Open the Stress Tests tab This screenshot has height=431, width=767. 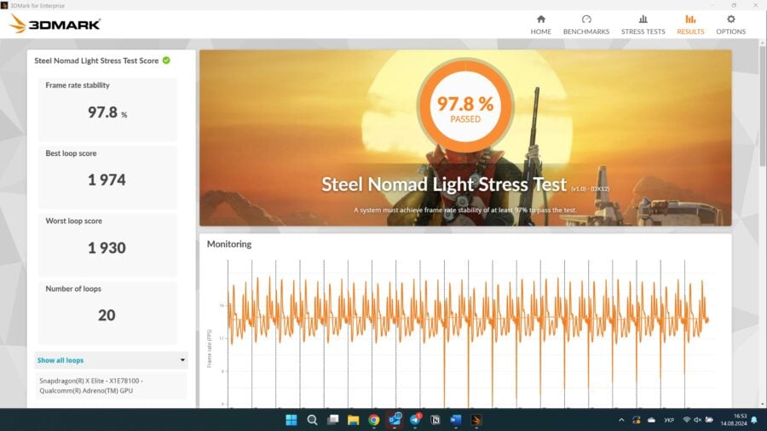[x=643, y=25]
